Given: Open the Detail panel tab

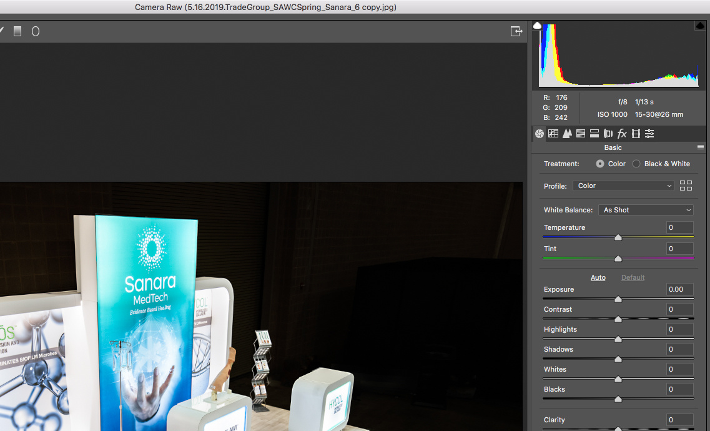Looking at the screenshot, I should tap(567, 133).
